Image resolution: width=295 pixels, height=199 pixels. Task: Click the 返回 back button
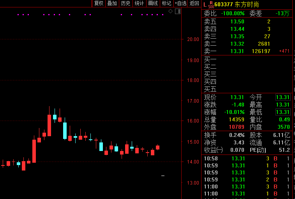(x=194, y=3)
